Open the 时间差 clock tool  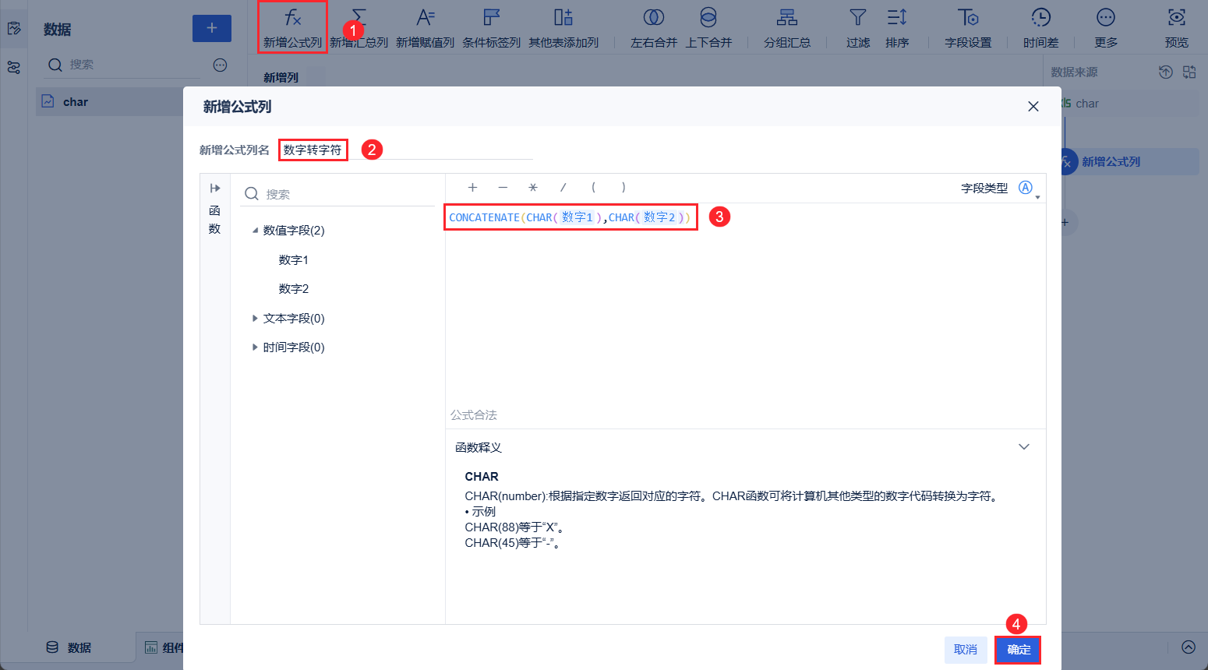(x=1040, y=27)
